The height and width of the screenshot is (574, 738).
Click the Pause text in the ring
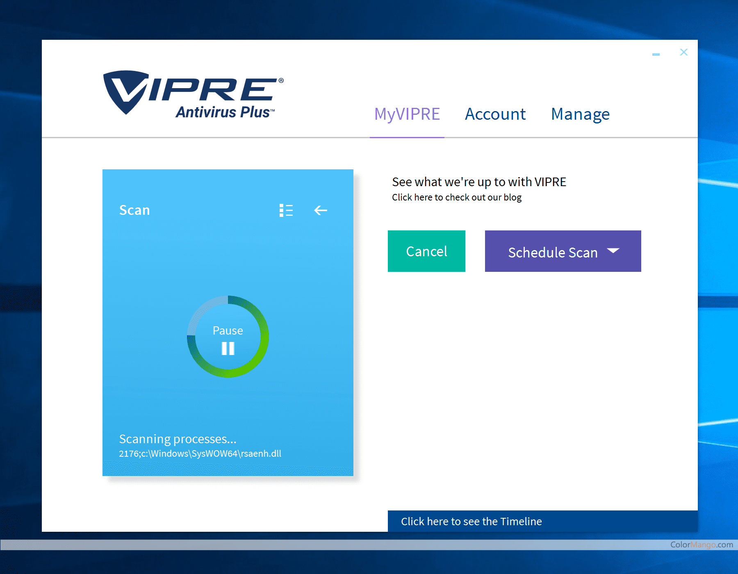click(228, 330)
